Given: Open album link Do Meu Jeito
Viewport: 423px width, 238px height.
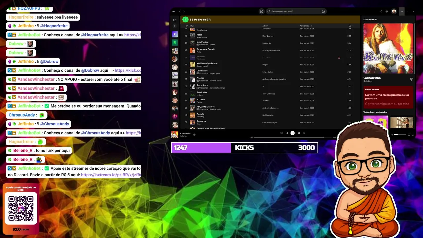Looking at the screenshot, I should [x=268, y=115].
